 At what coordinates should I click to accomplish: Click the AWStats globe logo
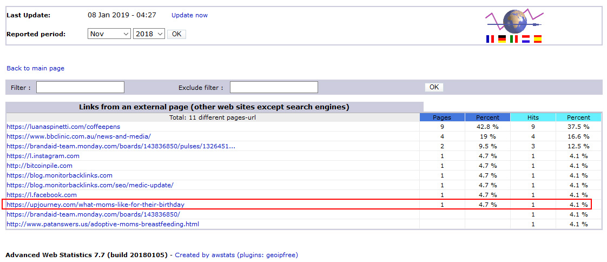click(x=513, y=21)
